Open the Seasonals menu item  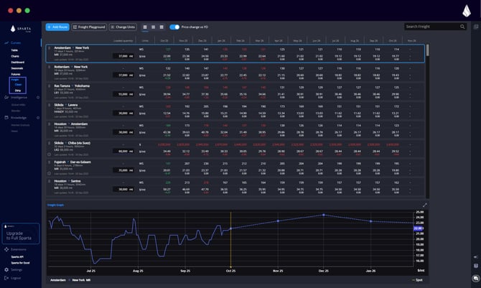(17, 68)
